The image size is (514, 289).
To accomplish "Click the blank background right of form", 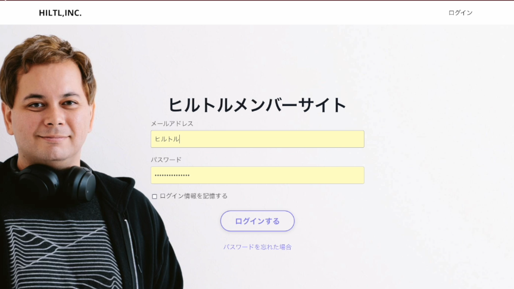I will click(x=440, y=157).
